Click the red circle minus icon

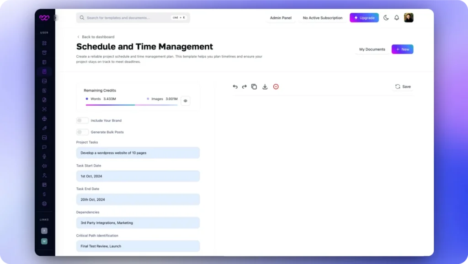(x=276, y=86)
